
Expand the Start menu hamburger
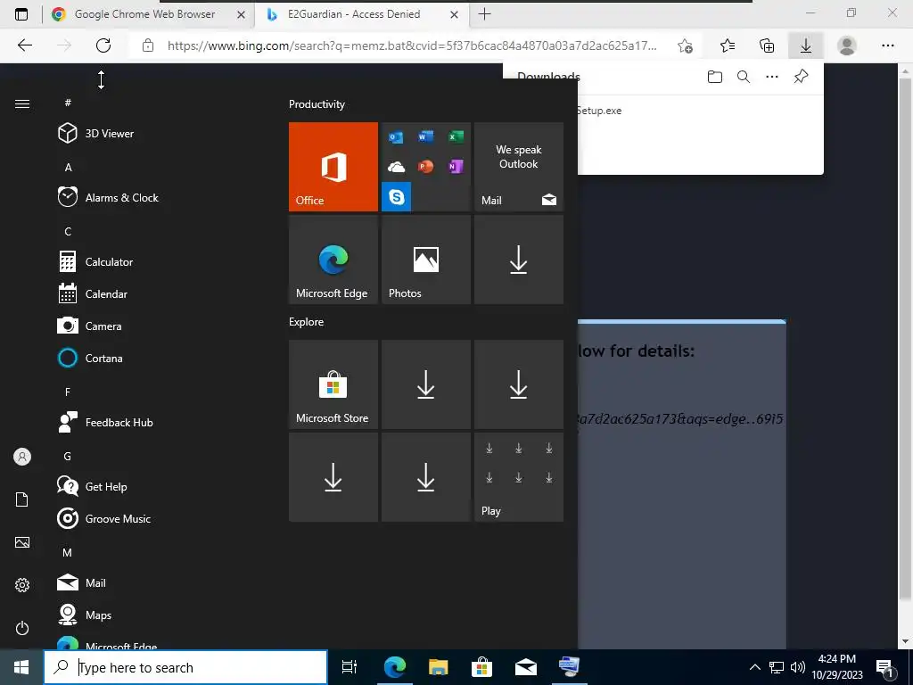22,103
